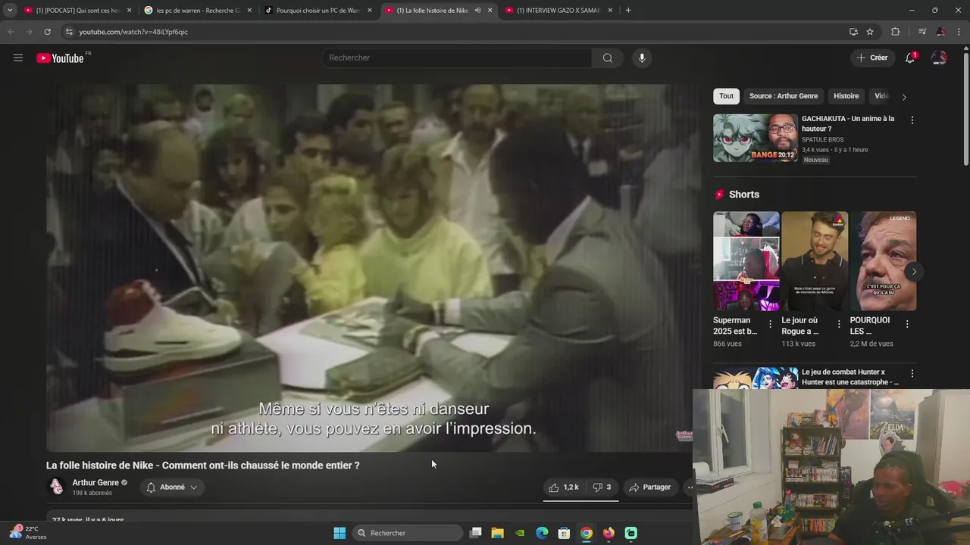Select the Tout filter chip
This screenshot has height=545, width=970.
click(x=726, y=96)
